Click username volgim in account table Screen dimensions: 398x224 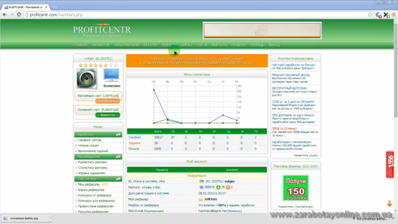[x=230, y=181]
